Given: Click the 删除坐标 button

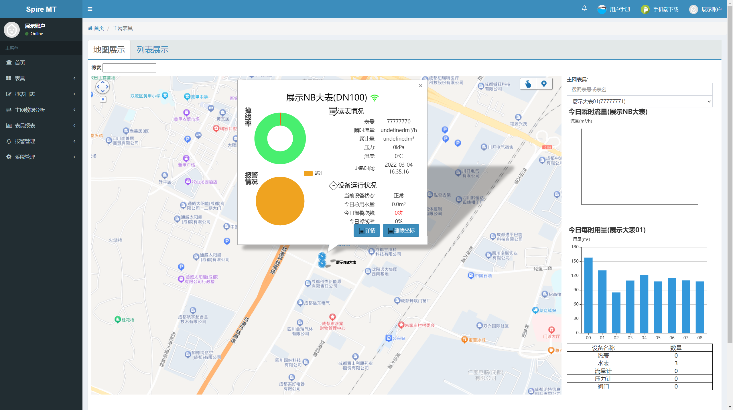Looking at the screenshot, I should (x=401, y=230).
